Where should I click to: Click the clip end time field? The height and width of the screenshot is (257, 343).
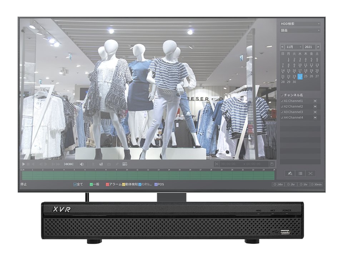tap(254, 164)
